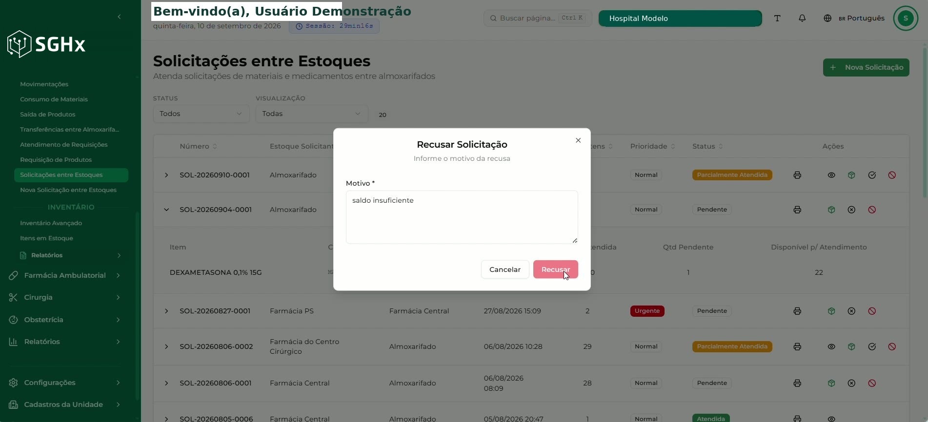Select Itens em Estoque in sidebar
Screen dimensions: 928x422
pos(46,238)
